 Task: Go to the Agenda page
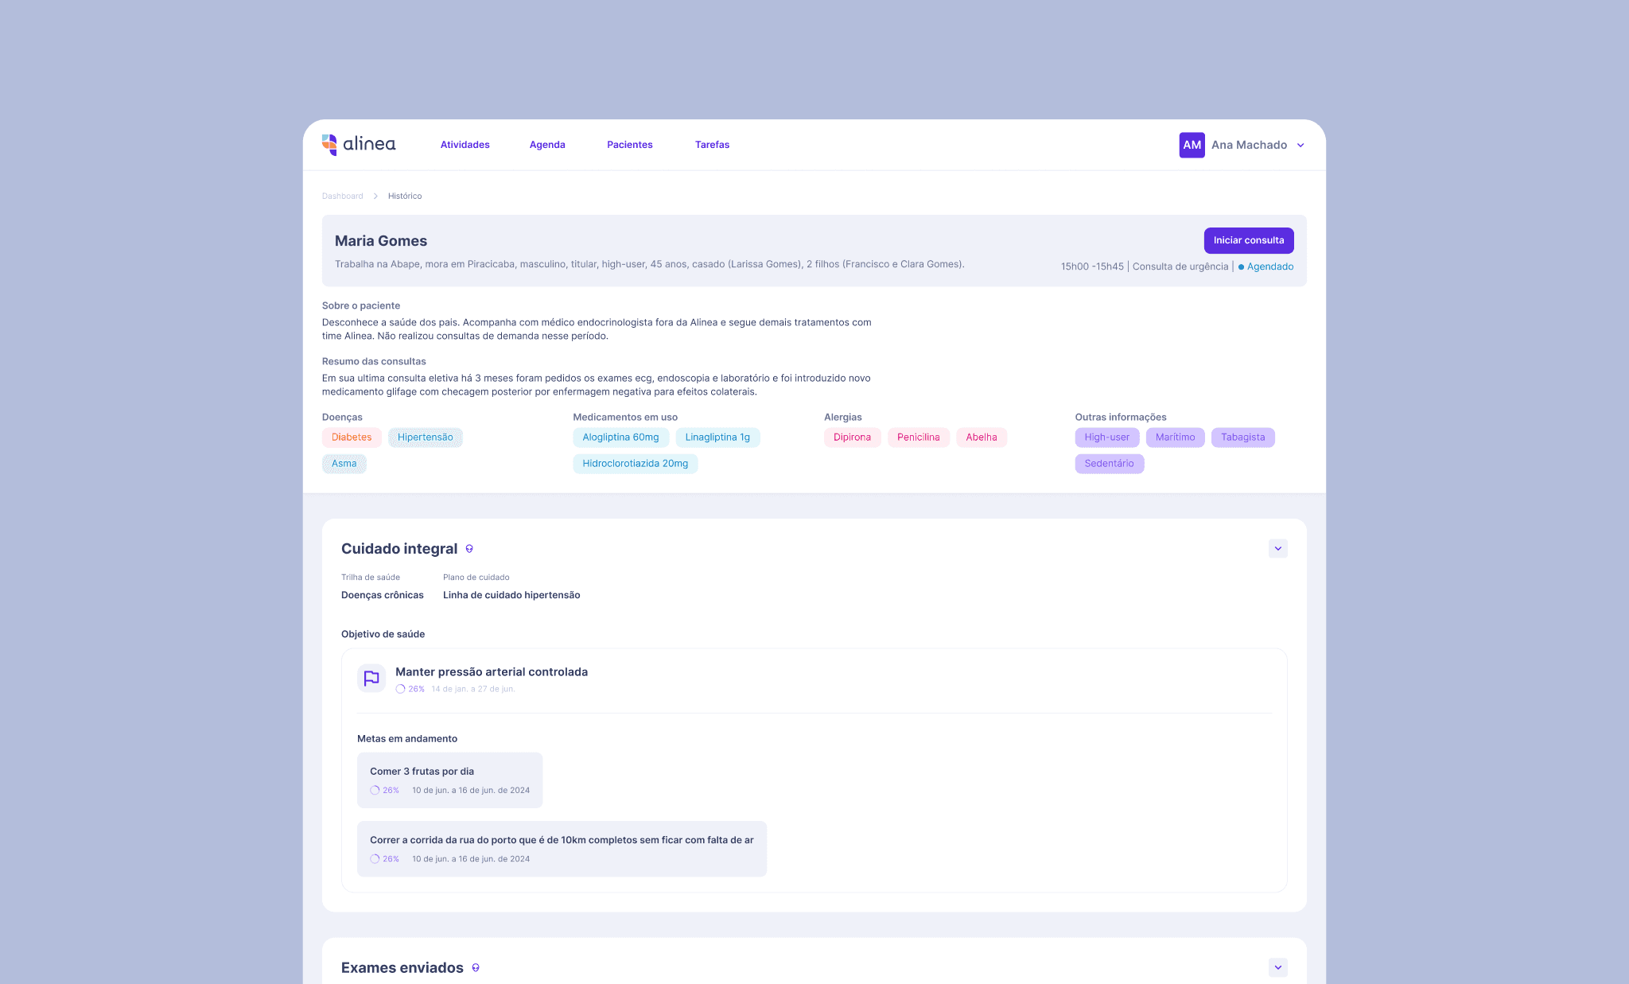(547, 145)
